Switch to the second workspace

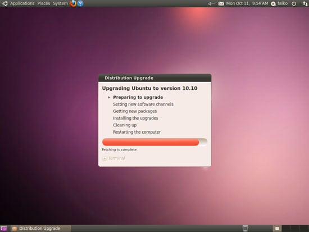286,229
